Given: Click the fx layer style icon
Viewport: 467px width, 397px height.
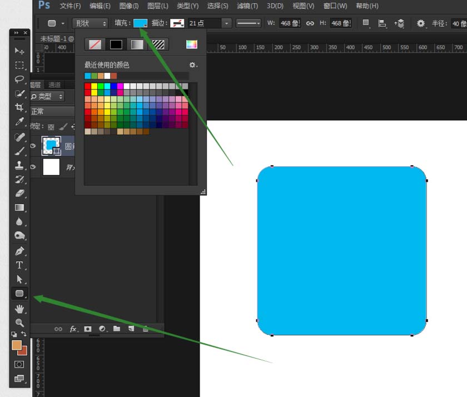Looking at the screenshot, I should [x=73, y=329].
